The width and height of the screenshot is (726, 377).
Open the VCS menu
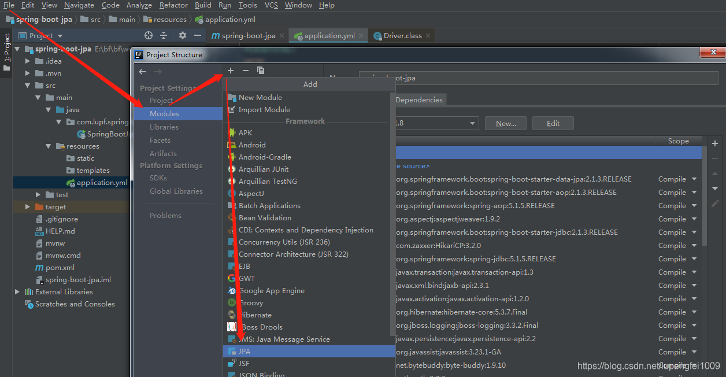(x=271, y=5)
